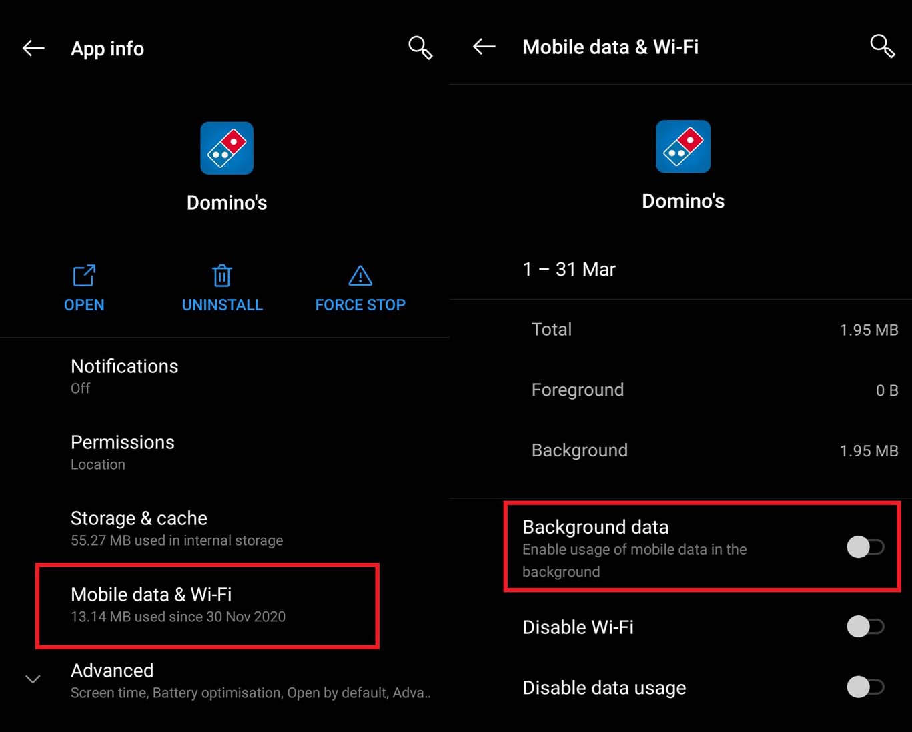Tap the back arrow on App info

[33, 47]
